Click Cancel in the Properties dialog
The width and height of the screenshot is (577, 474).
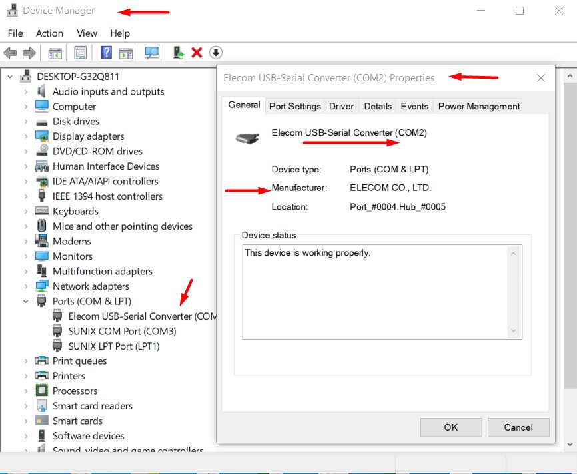point(518,427)
